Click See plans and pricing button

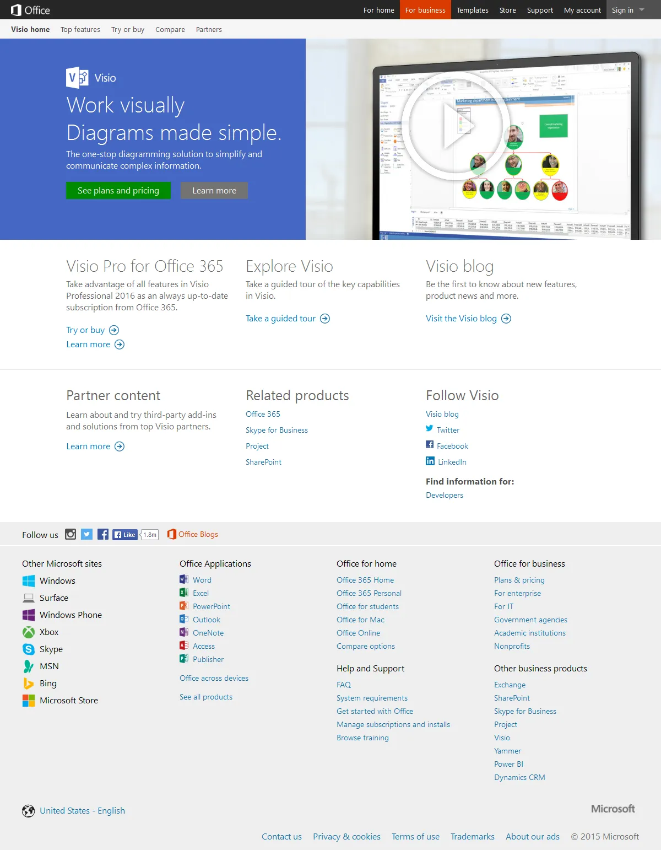pyautogui.click(x=118, y=191)
